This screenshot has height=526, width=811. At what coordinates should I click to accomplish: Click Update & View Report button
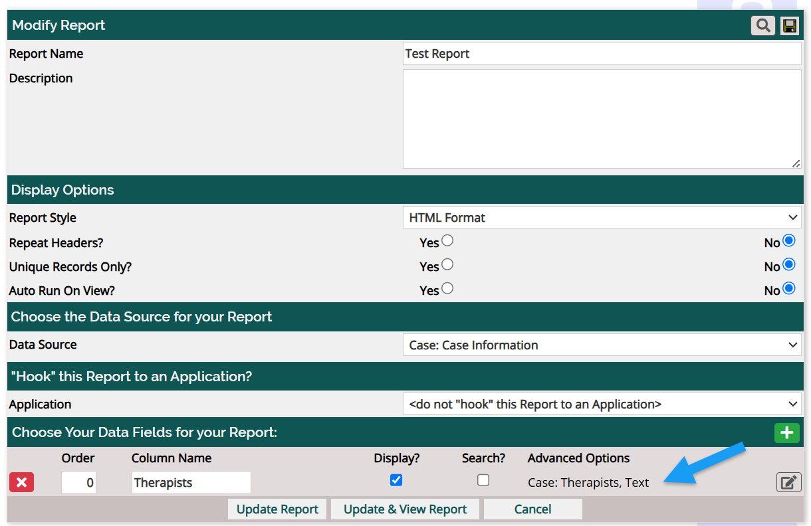(405, 509)
